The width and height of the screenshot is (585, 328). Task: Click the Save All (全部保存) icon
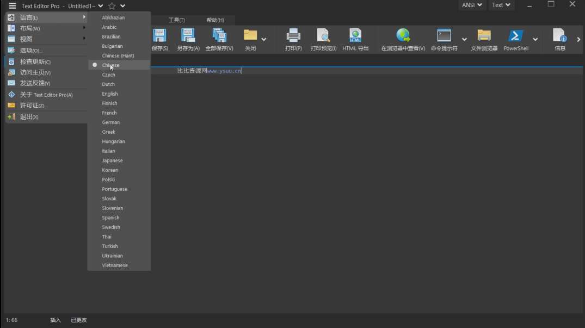pyautogui.click(x=219, y=39)
